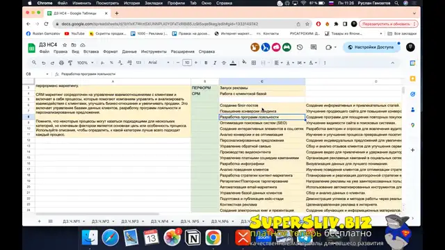
Task: Open horizontal align dropdown
Action: 278,62
